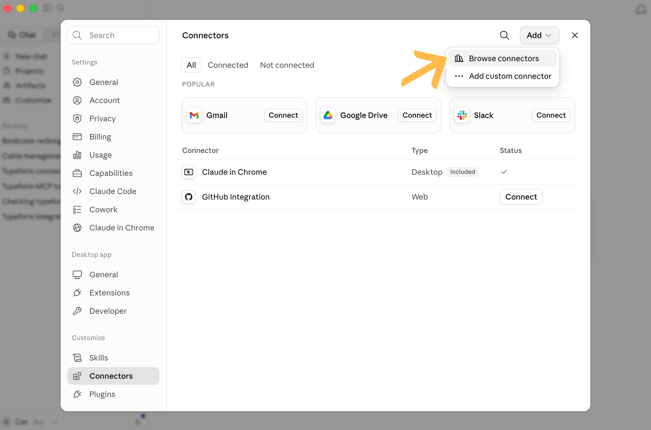Click the Privacy shield icon

click(77, 119)
